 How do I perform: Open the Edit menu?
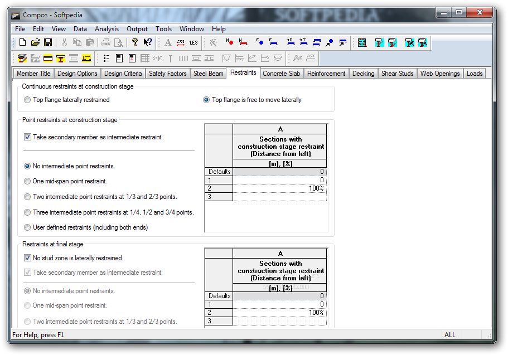click(38, 29)
